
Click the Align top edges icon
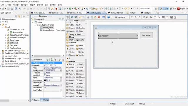click(144, 17)
